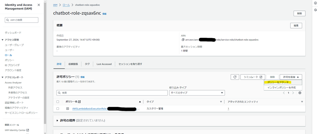Sort the タイプ column
318x134 pixels.
coord(221,102)
